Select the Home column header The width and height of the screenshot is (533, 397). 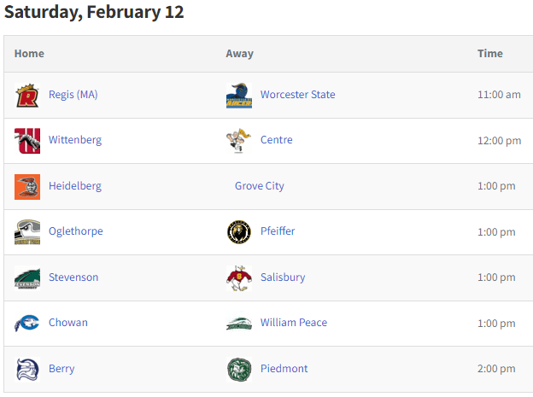[29, 54]
